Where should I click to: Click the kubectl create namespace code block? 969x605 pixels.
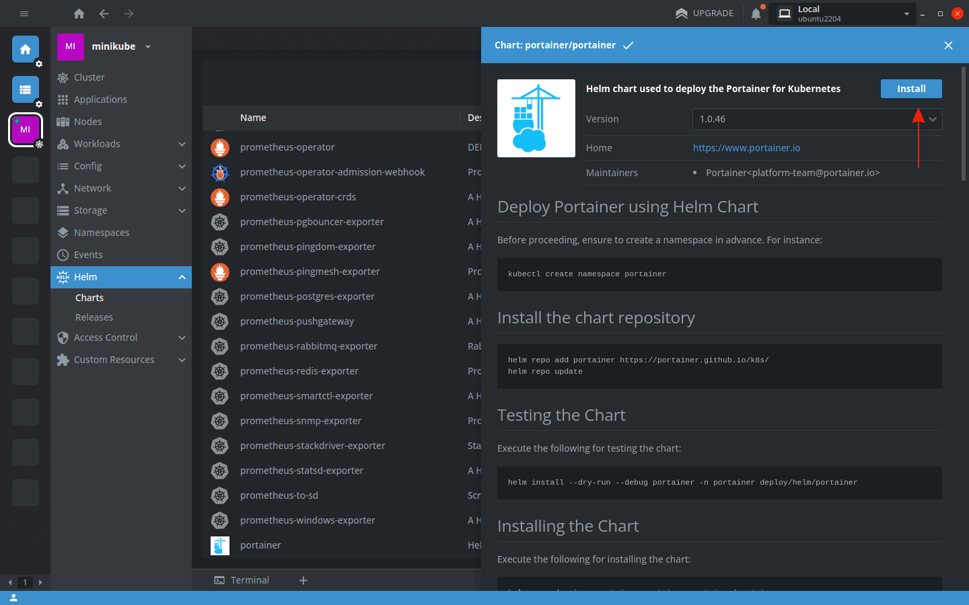click(719, 274)
